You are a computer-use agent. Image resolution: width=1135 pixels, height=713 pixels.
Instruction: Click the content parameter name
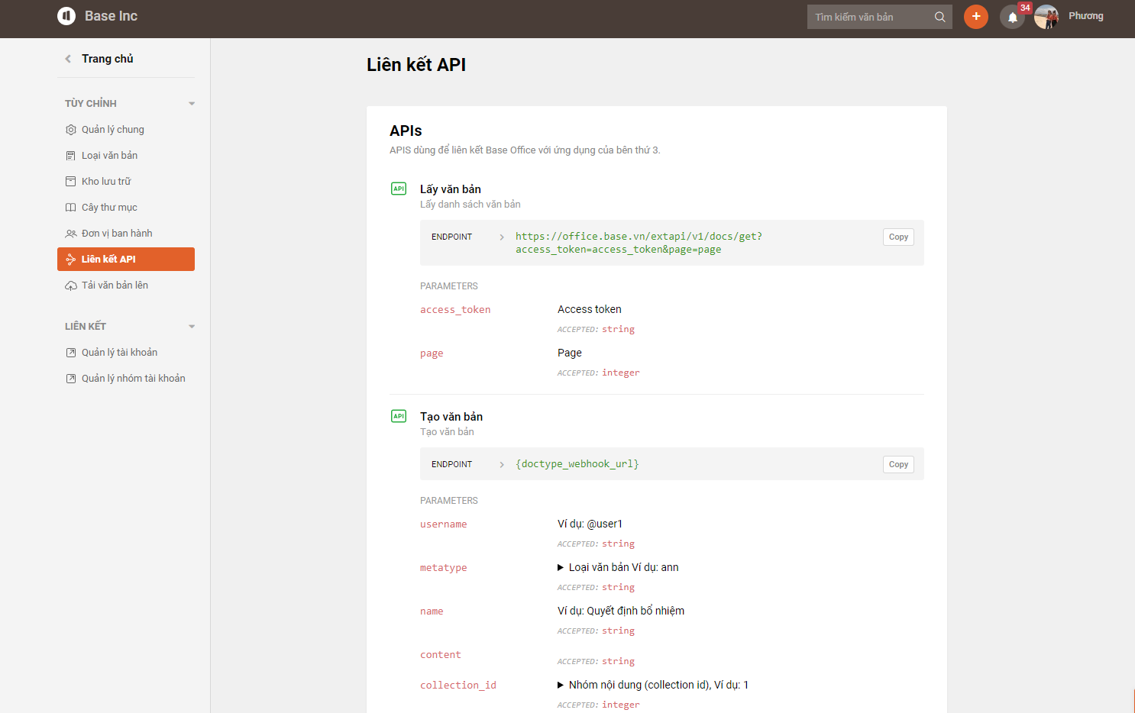[x=441, y=655]
